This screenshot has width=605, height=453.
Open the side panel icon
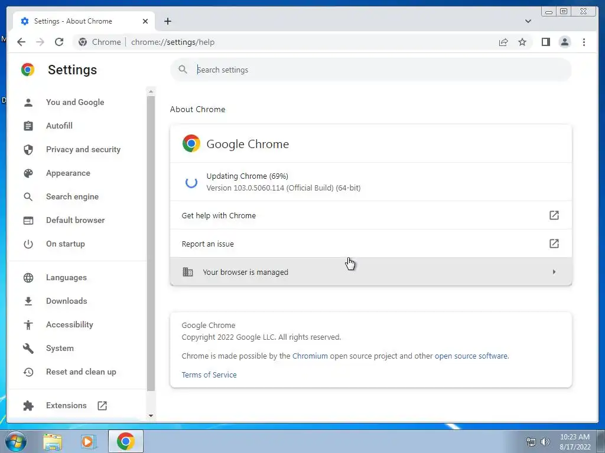[545, 42]
